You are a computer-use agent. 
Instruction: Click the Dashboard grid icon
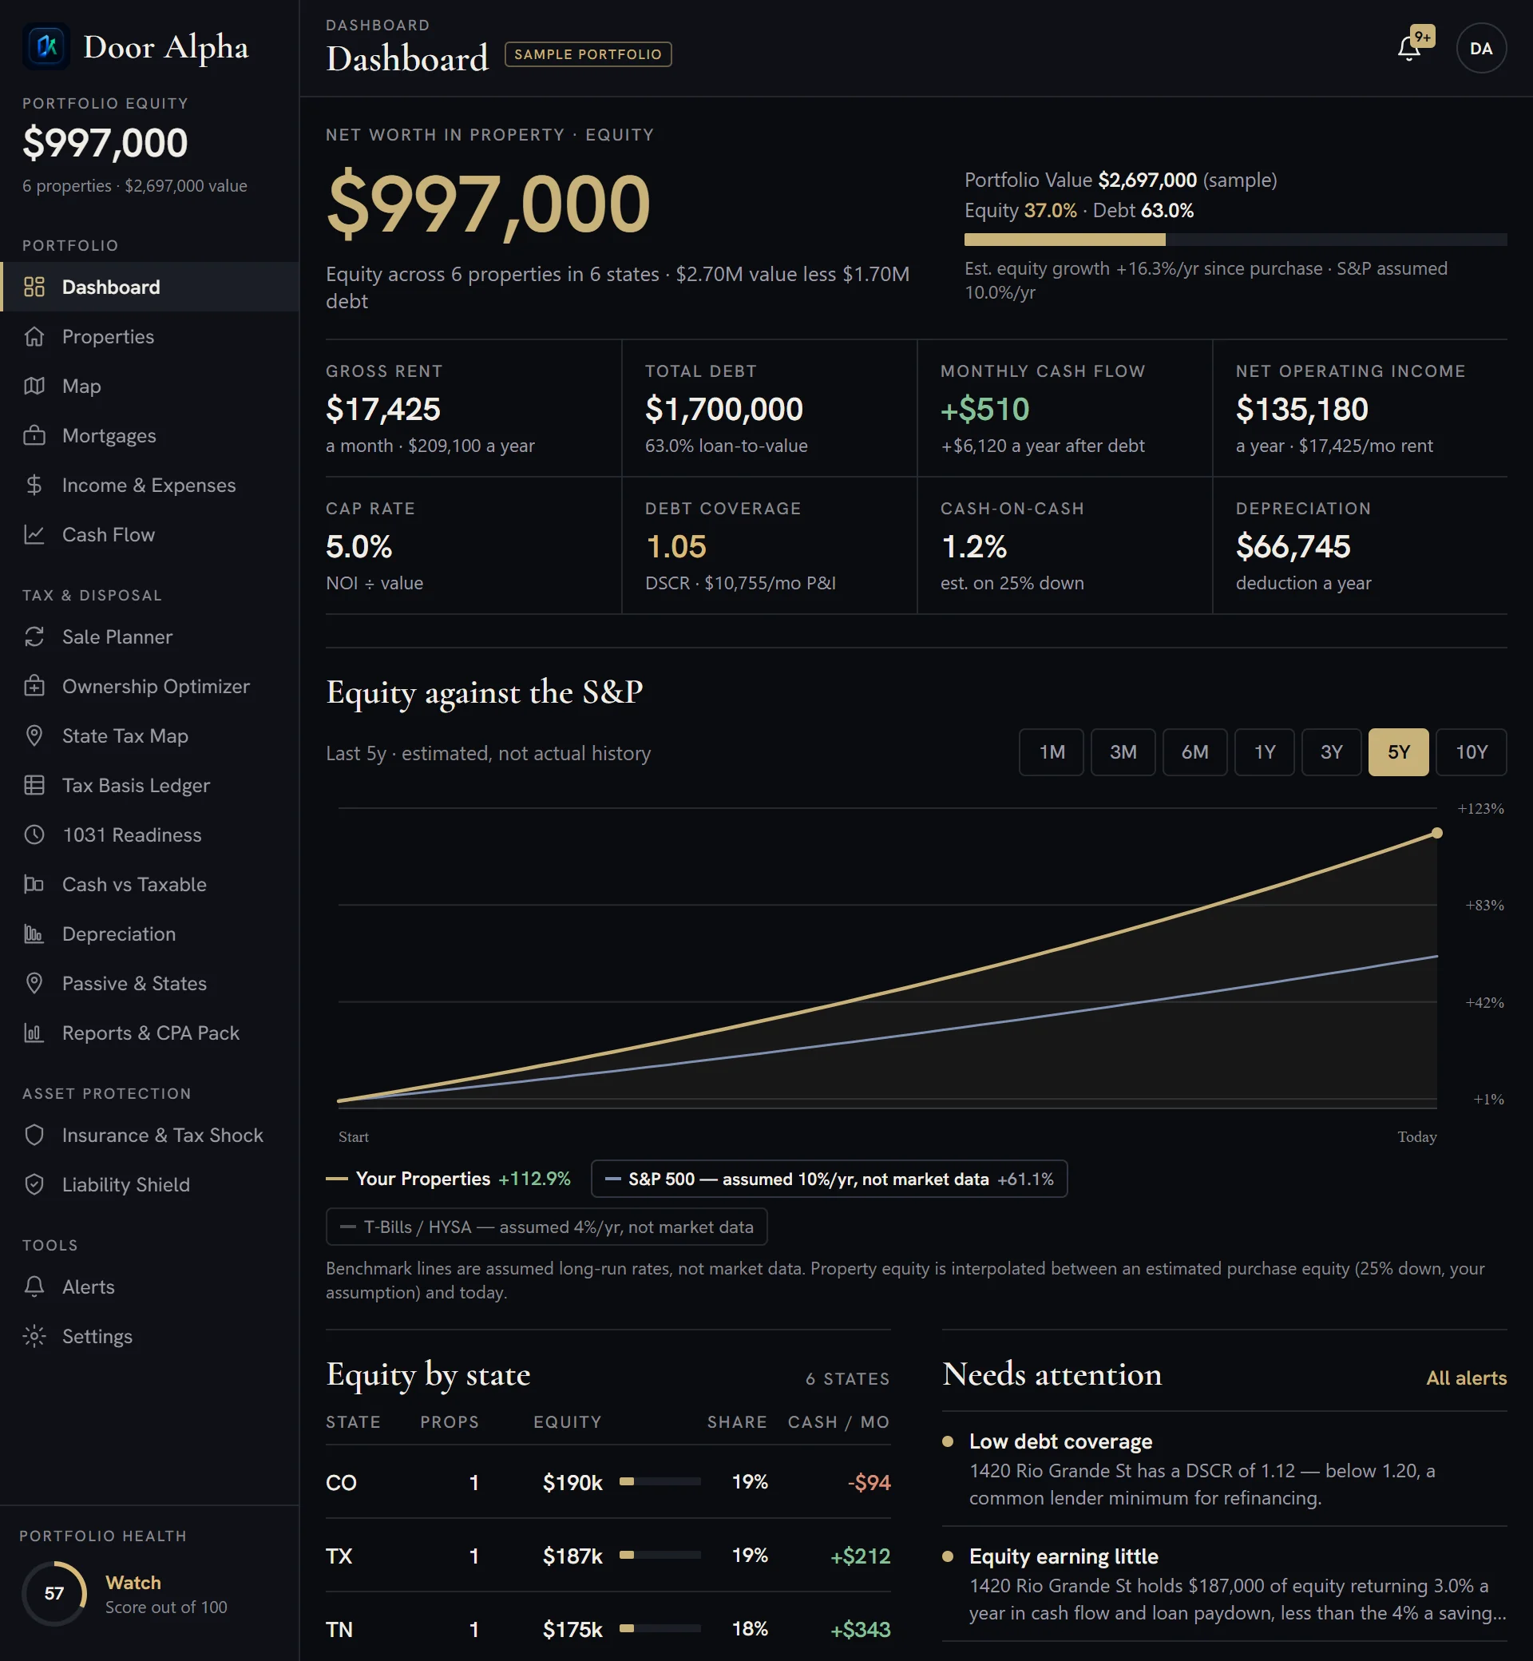34,287
